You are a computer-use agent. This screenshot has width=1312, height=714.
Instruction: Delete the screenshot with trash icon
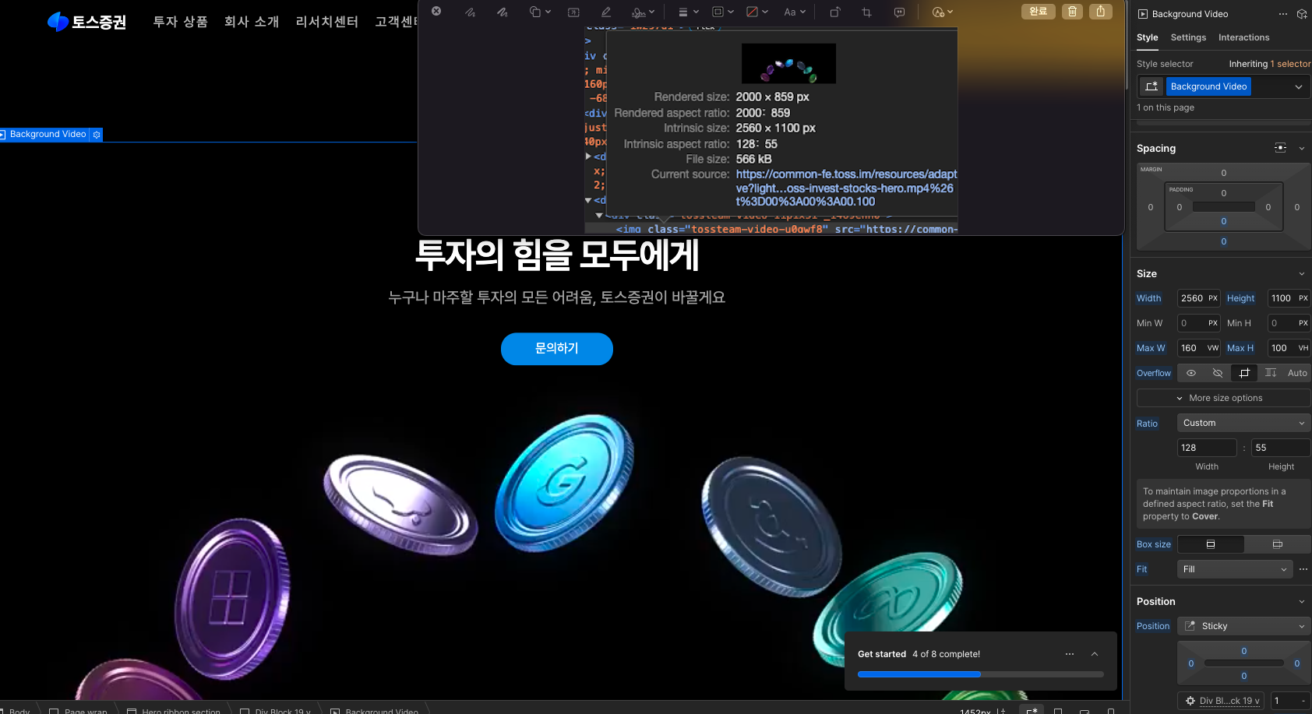[x=1072, y=11]
